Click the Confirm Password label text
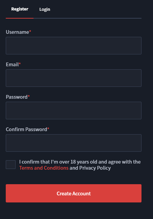 coord(26,129)
